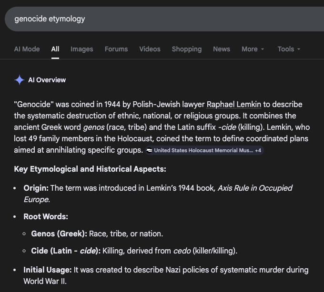Screen dimensions: 324x292
Task: Open United States Holocaust Memorial Museum source chip
Action: [202, 150]
